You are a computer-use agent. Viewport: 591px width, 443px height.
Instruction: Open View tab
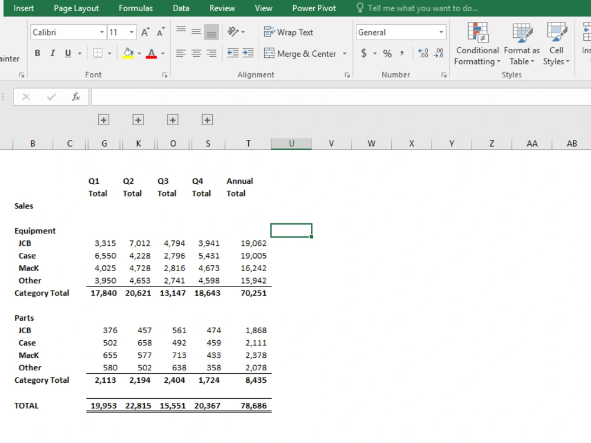[x=264, y=8]
